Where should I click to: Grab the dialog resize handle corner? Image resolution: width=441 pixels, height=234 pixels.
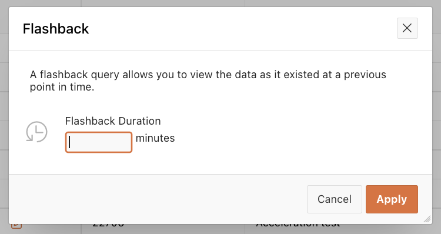tap(427, 219)
